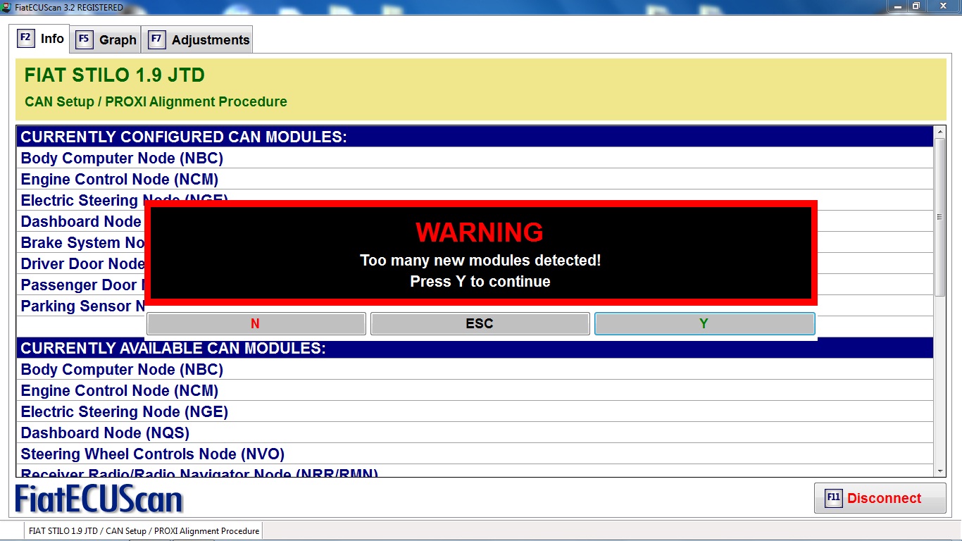Select configured Body Computer Node (NBC) row

point(475,158)
